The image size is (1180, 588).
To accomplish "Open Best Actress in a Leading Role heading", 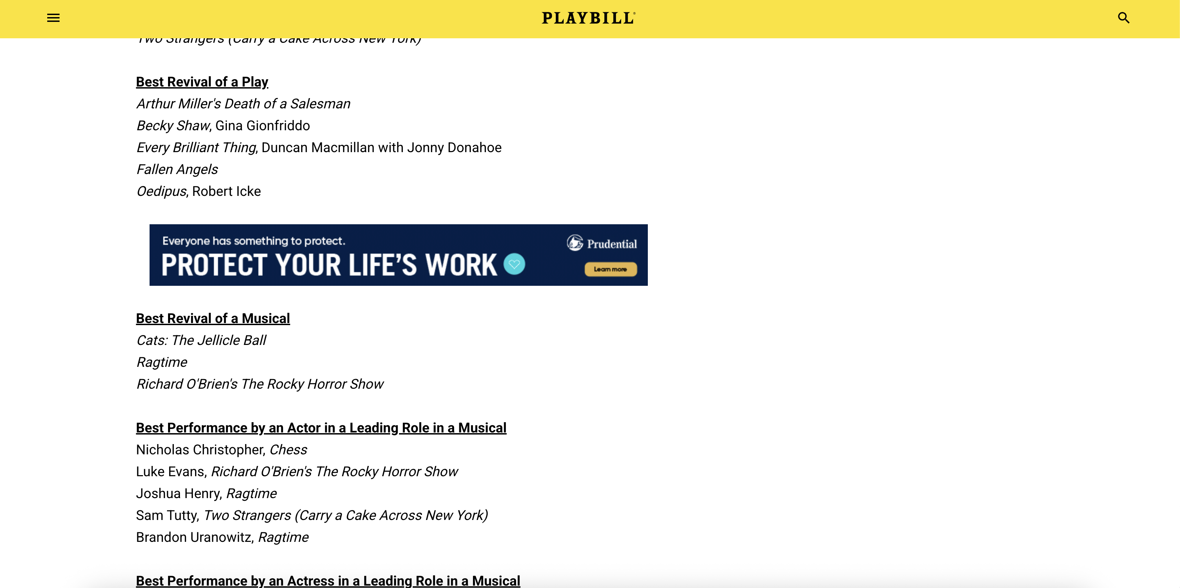I will pyautogui.click(x=328, y=580).
